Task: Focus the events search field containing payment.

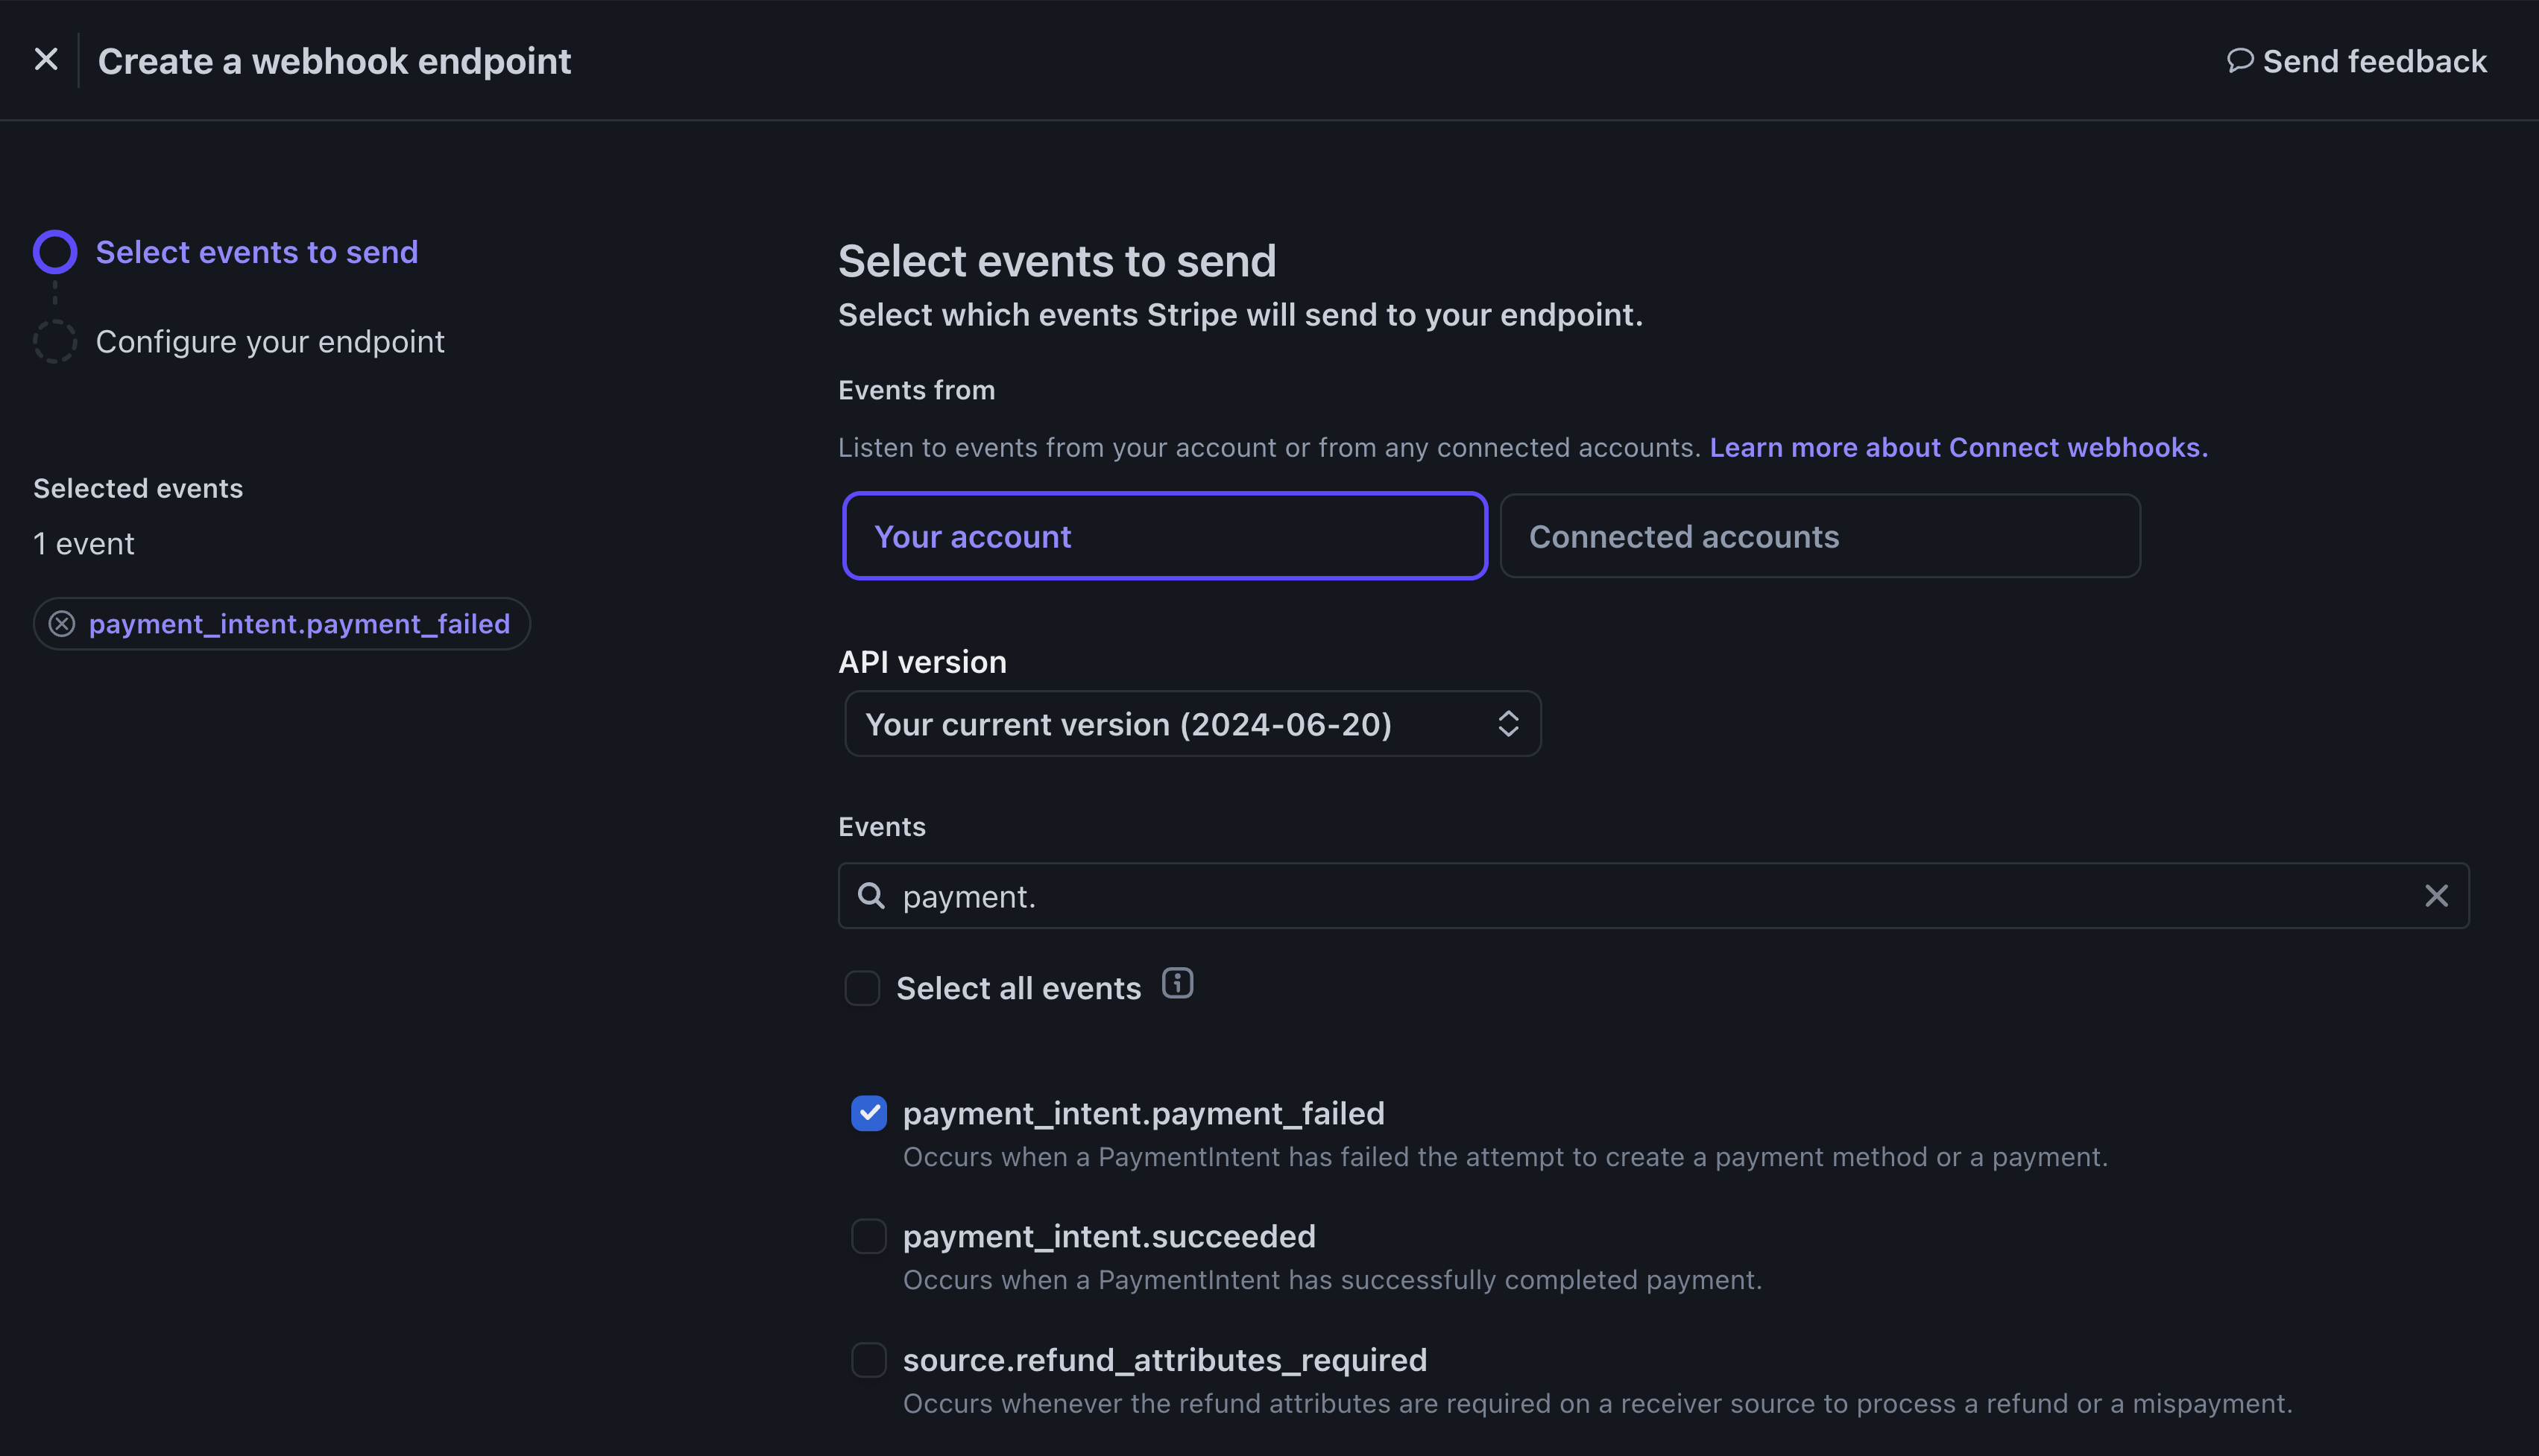Action: (1653, 896)
